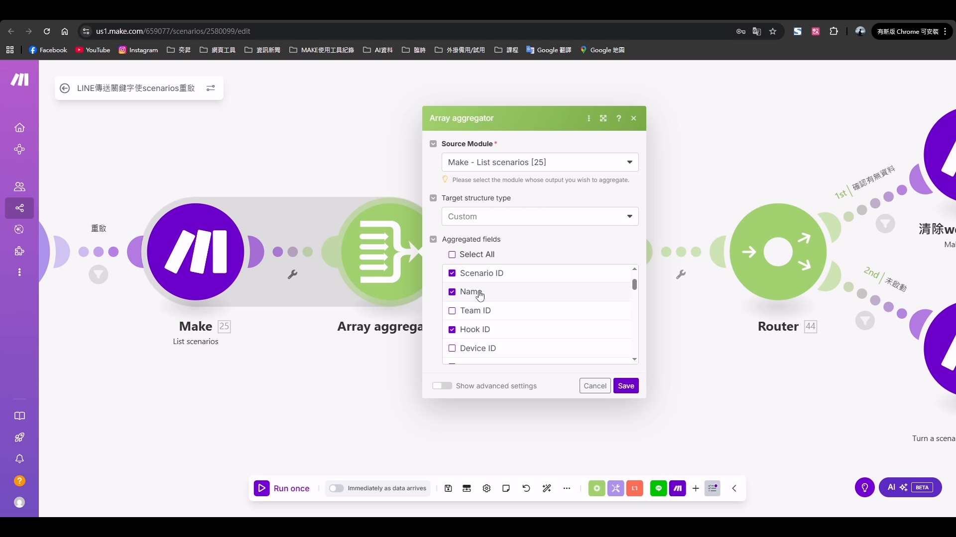Open the Templates icon in sidebar
This screenshot has height=537, width=956.
[19, 229]
